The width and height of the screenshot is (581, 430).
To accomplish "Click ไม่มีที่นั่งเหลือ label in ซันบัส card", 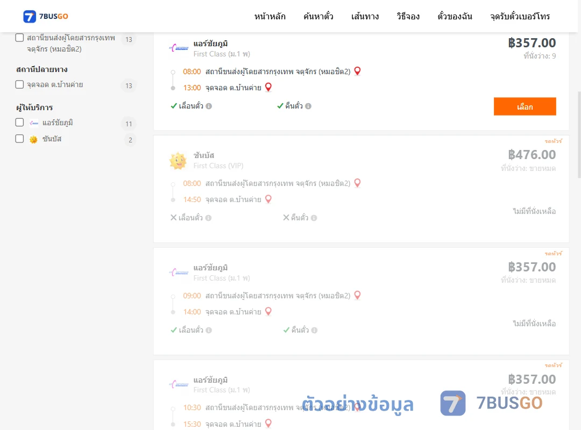I will pyautogui.click(x=534, y=211).
